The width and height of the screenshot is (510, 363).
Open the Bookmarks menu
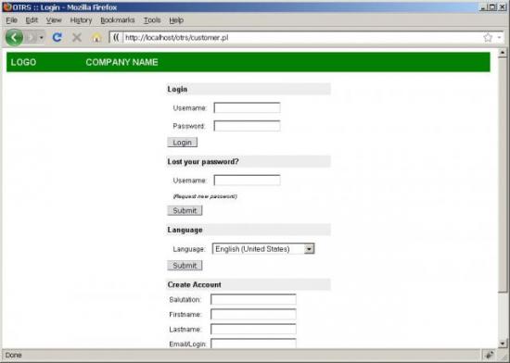(x=118, y=20)
